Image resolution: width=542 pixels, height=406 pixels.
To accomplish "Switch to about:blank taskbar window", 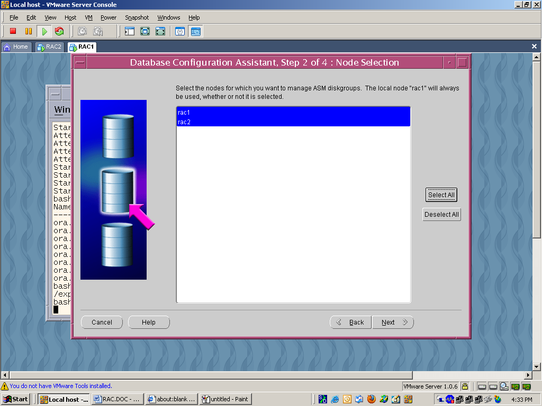I will [x=171, y=400].
